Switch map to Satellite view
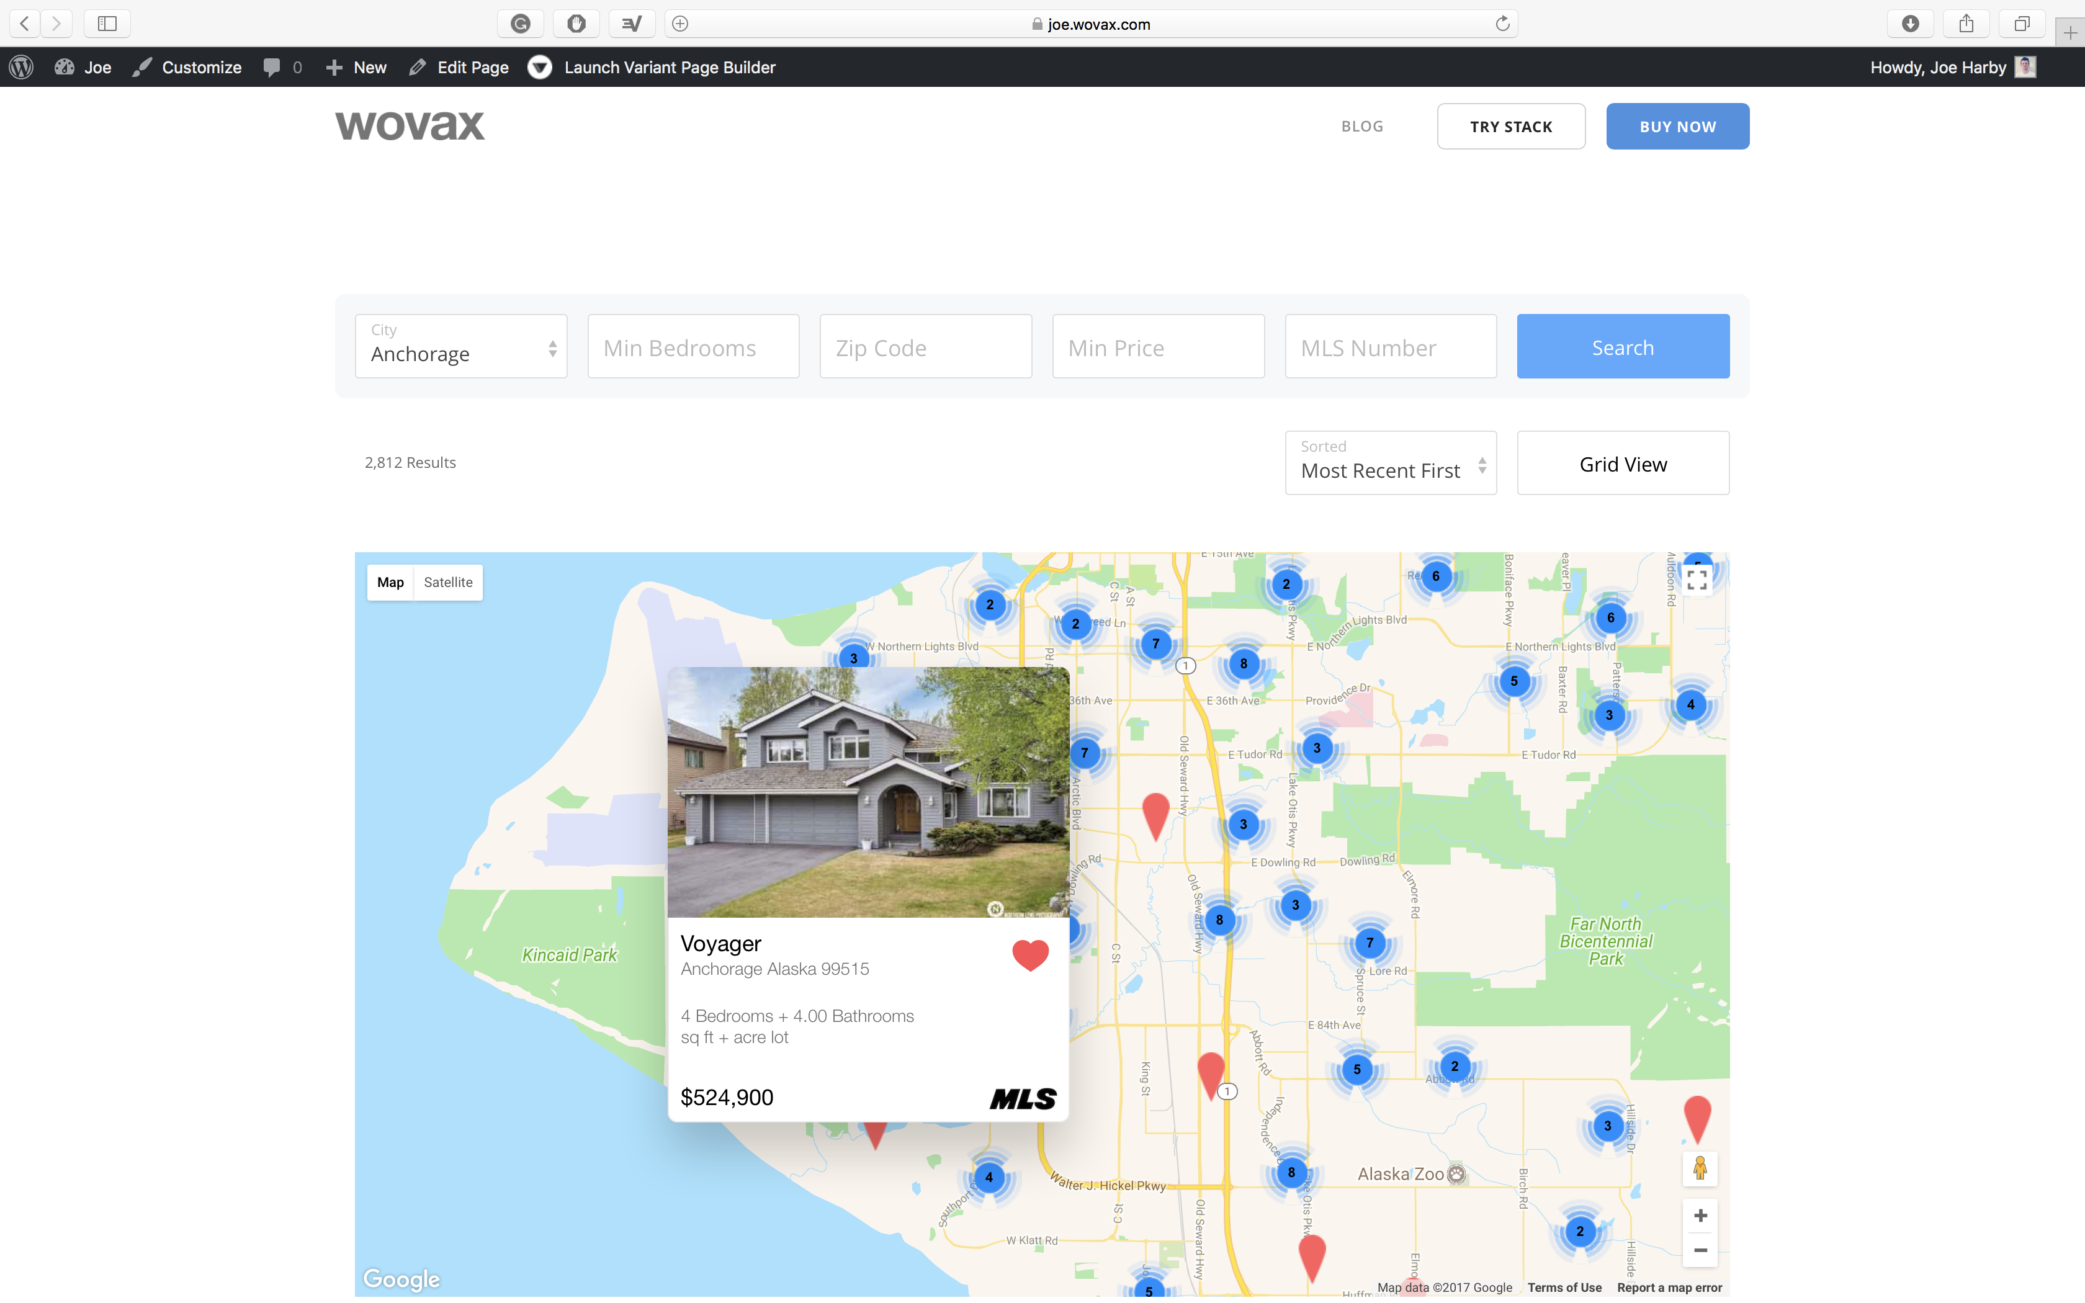This screenshot has height=1303, width=2085. coord(448,583)
